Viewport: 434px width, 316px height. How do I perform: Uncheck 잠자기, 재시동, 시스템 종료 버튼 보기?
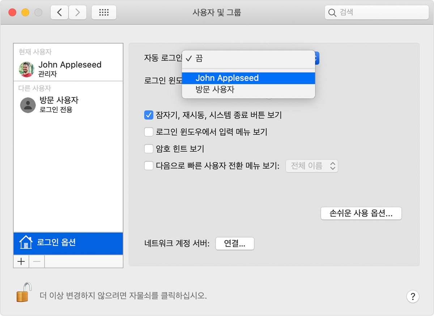[149, 115]
